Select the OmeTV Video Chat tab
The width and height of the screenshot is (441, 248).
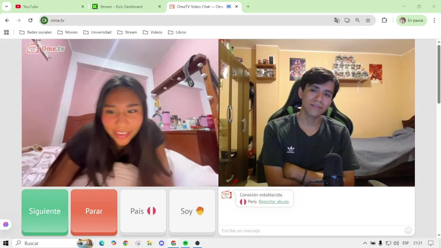204,7
